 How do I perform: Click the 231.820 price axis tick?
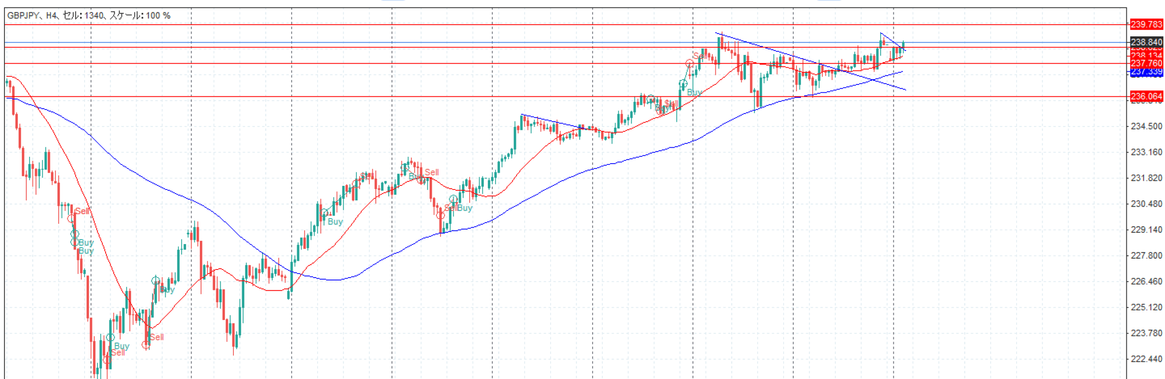tap(1146, 178)
